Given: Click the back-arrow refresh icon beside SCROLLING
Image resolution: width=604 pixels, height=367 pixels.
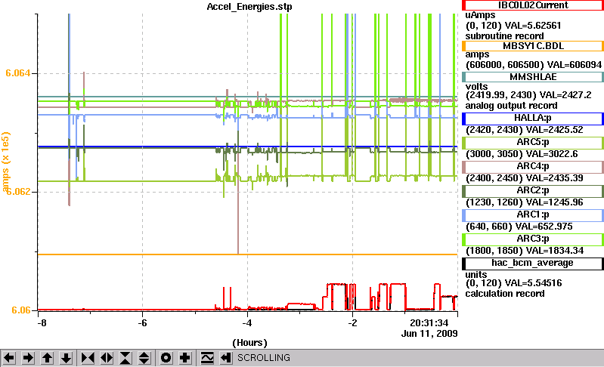Looking at the screenshot, I should coord(226,358).
